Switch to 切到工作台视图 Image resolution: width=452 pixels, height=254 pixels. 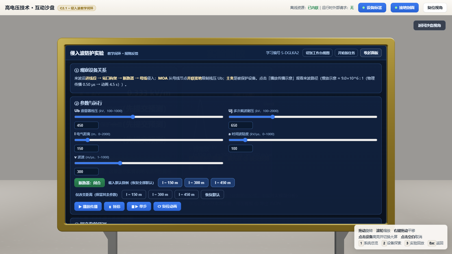pos(318,53)
